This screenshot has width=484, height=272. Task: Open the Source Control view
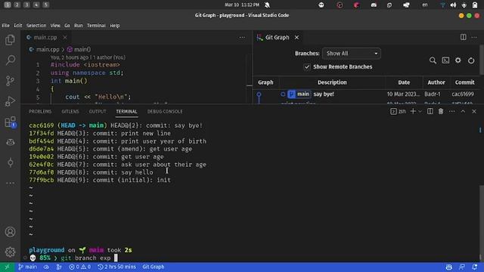(x=10, y=81)
